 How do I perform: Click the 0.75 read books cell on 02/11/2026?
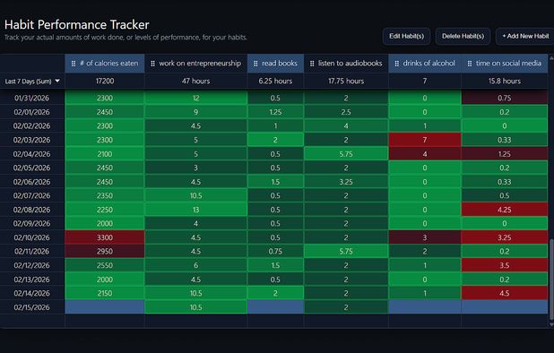[275, 252]
